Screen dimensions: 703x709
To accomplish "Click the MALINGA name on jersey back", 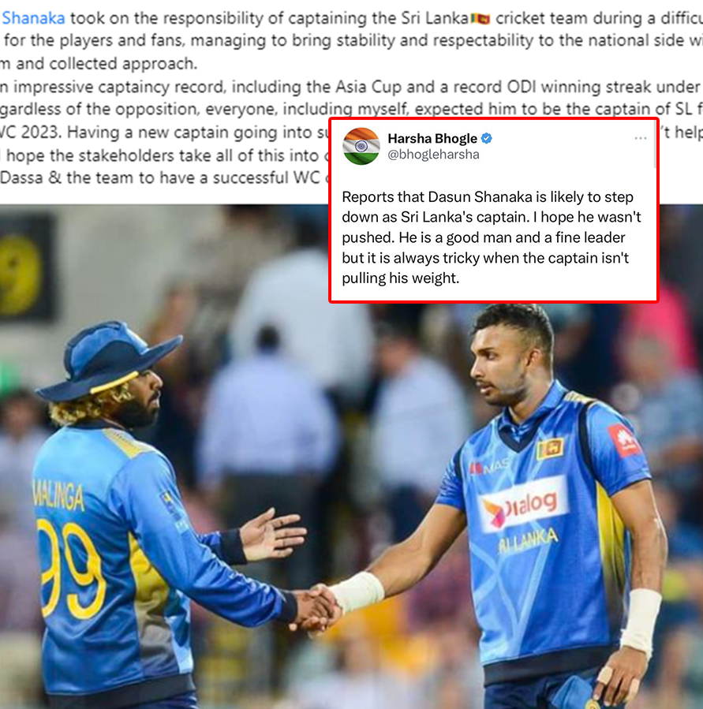I will click(58, 496).
